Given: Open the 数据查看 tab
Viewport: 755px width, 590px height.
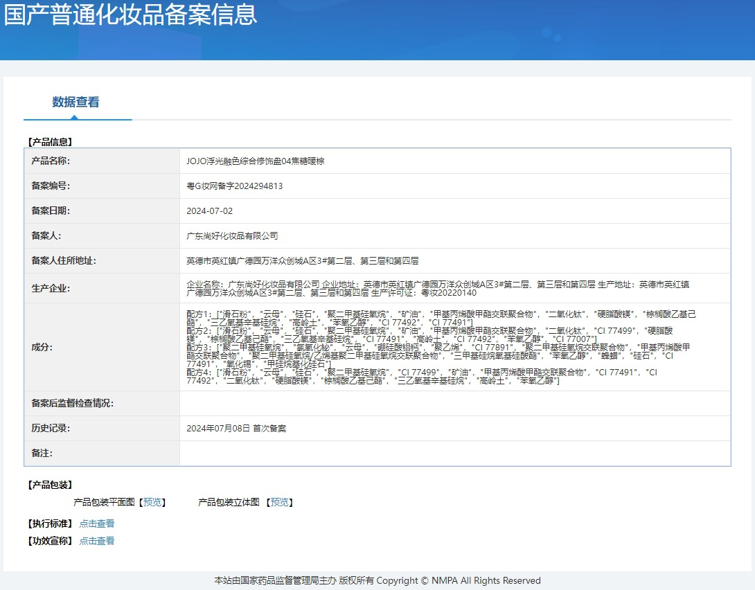Looking at the screenshot, I should coord(75,102).
